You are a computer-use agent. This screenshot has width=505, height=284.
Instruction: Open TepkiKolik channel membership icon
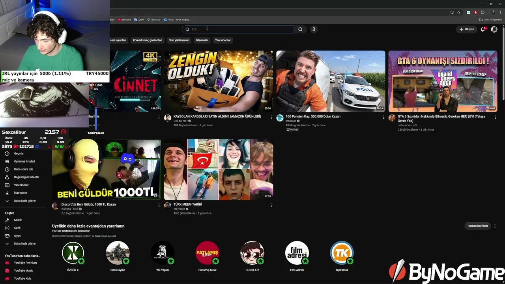(x=342, y=252)
